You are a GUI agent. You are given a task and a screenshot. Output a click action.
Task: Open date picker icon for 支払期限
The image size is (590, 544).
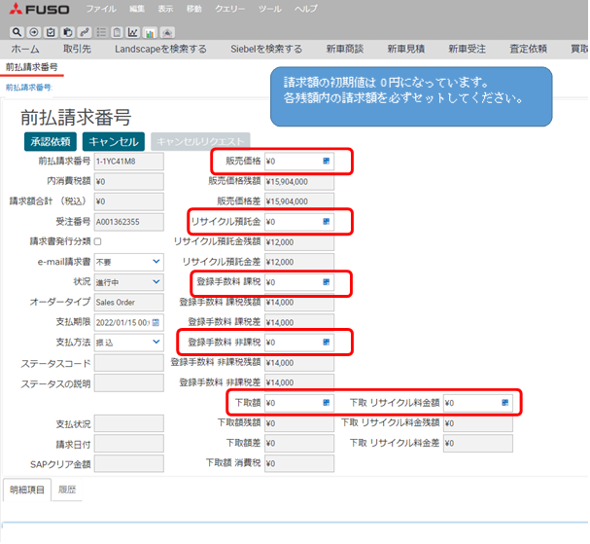(156, 322)
